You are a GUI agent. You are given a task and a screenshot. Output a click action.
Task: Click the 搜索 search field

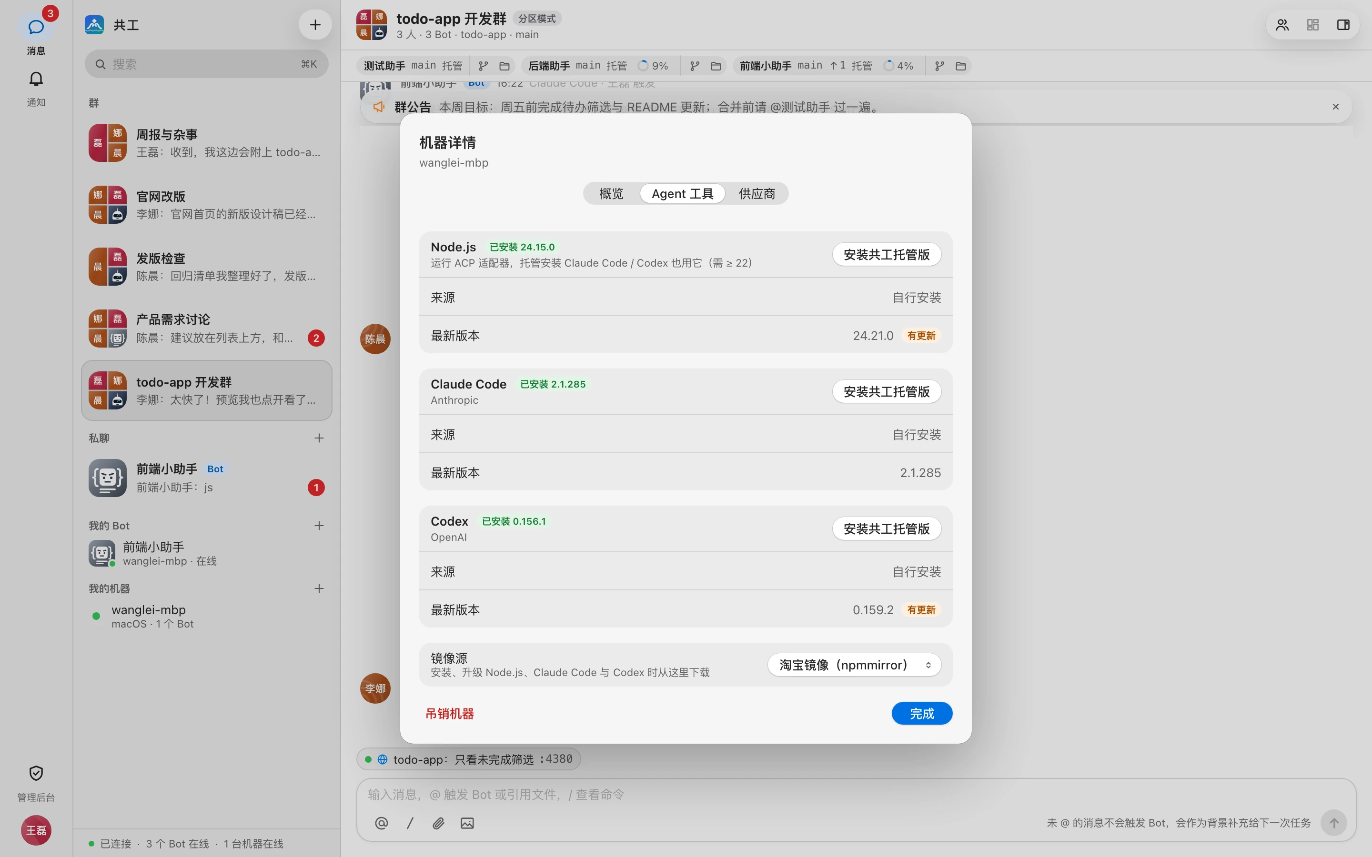206,64
